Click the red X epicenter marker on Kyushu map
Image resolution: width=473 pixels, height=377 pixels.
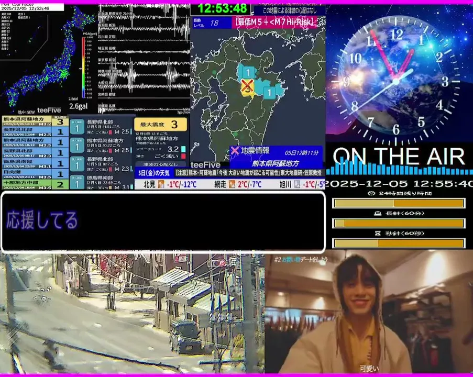247,86
